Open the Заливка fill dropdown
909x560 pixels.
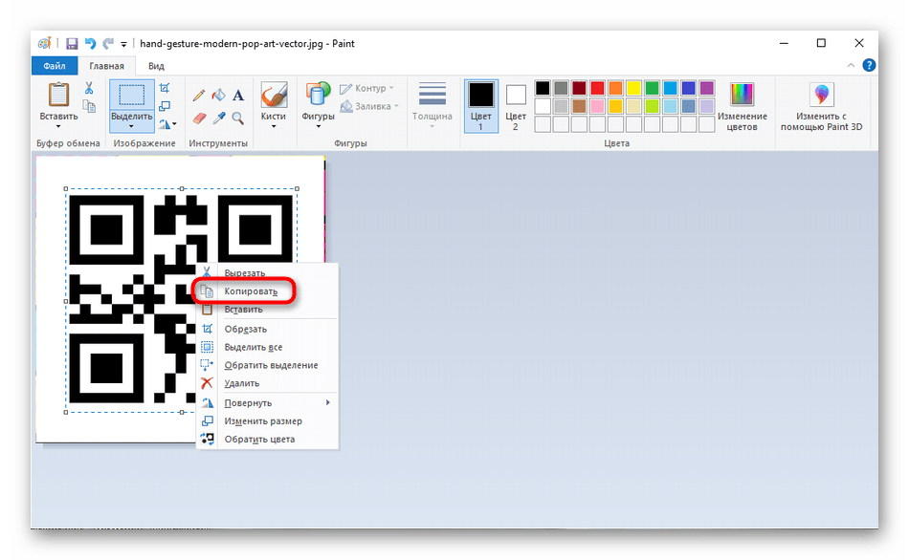click(x=369, y=106)
